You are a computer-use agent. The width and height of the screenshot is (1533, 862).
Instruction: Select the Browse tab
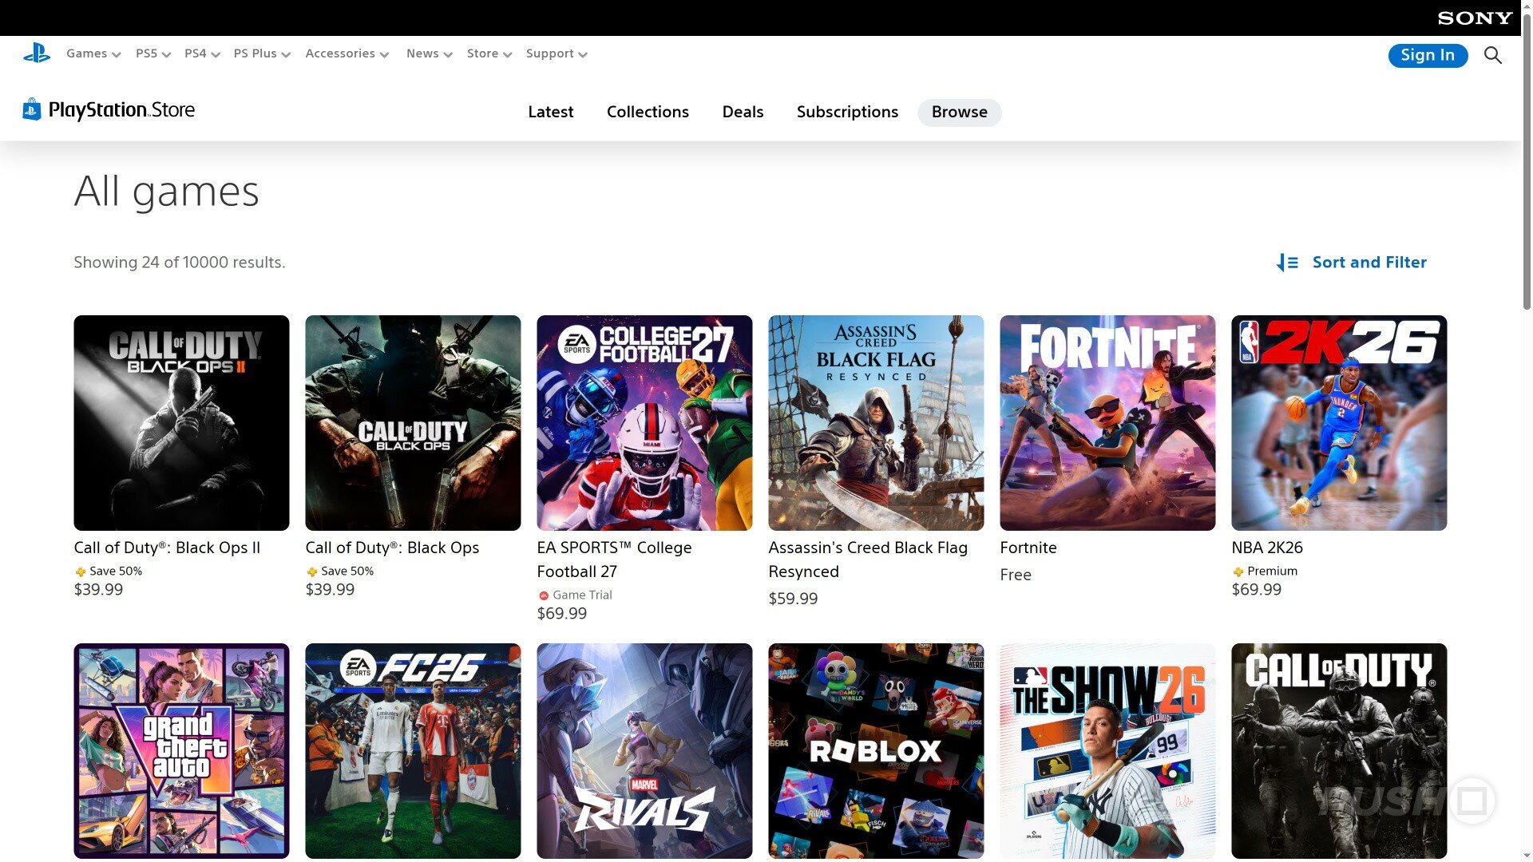tap(960, 113)
